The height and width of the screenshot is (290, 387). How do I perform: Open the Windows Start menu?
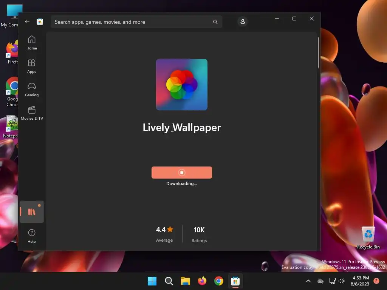point(152,281)
